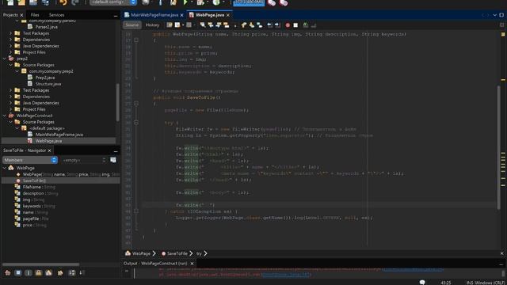The height and width of the screenshot is (285, 507).
Task: Click WebPage in the breadcrumb bar
Action: pos(141,253)
